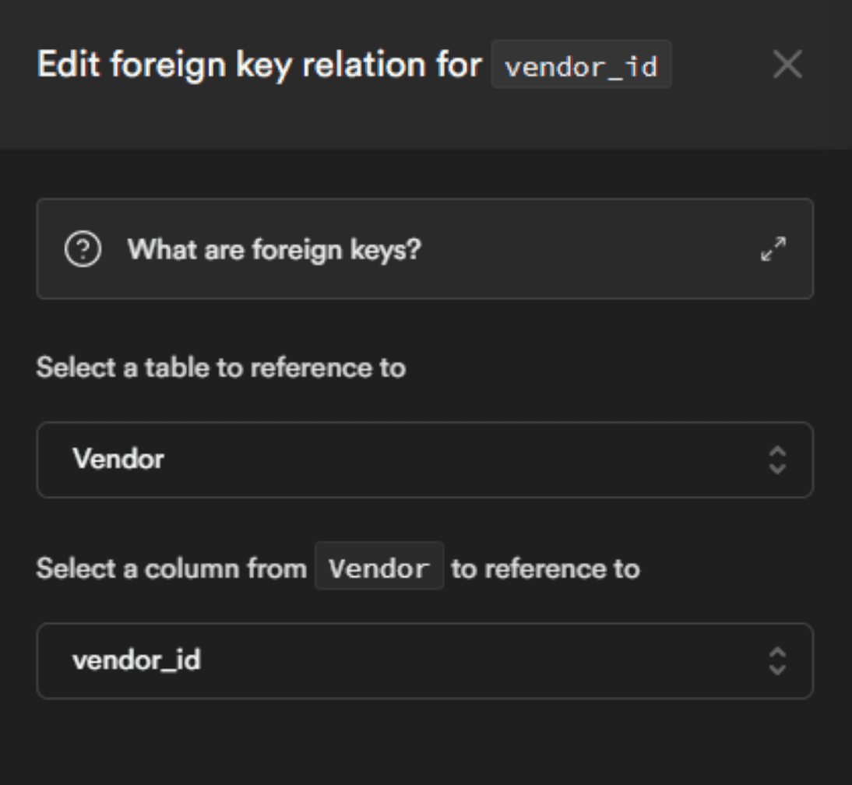Image resolution: width=852 pixels, height=785 pixels.
Task: Click the diagonal expand arrows icon
Action: [773, 249]
